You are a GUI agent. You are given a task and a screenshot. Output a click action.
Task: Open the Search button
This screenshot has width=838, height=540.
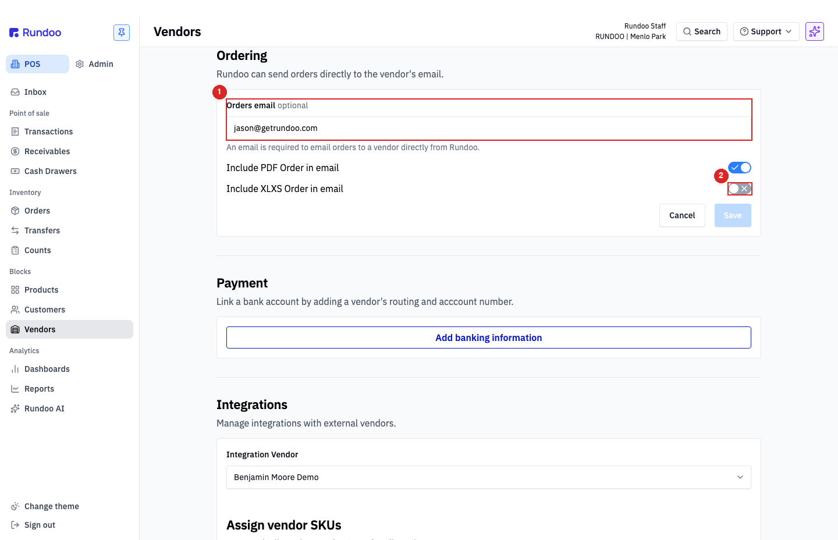pos(702,31)
